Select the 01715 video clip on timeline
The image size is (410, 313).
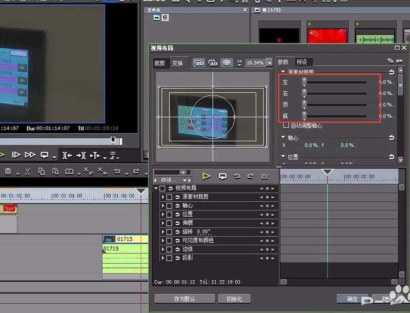(125, 239)
